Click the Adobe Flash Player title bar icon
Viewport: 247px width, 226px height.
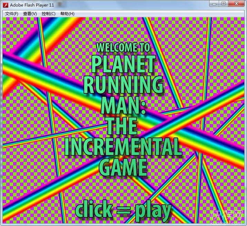(x=6, y=5)
